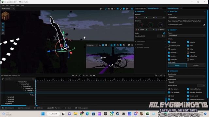The image size is (209, 117).
Task: Select the move/position tool in viewport
Action: click(3, 24)
